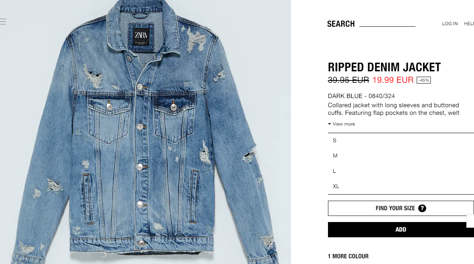
Task: Click the small arrow beside View more
Action: [x=330, y=124]
